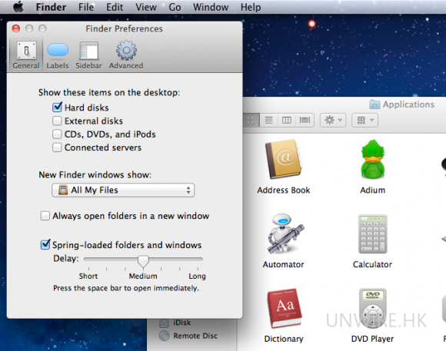Switch Applications window to list view
446x351 pixels.
point(269,121)
